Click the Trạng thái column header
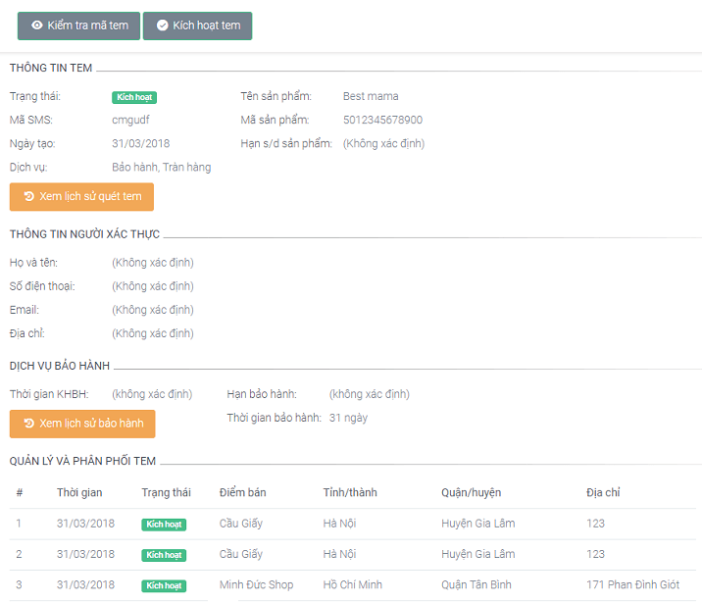 pyautogui.click(x=166, y=492)
